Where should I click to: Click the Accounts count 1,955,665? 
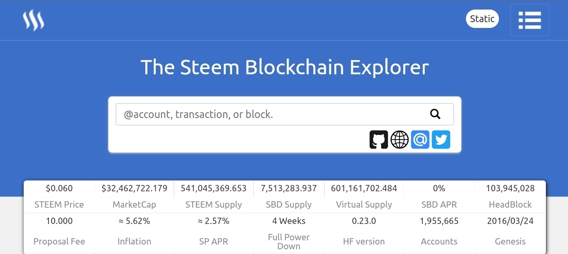pos(439,221)
